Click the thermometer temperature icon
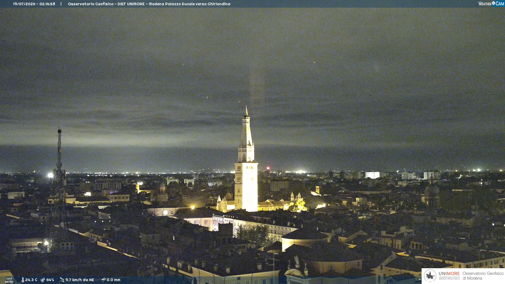Viewport: 505px width, 284px height. 23,280
